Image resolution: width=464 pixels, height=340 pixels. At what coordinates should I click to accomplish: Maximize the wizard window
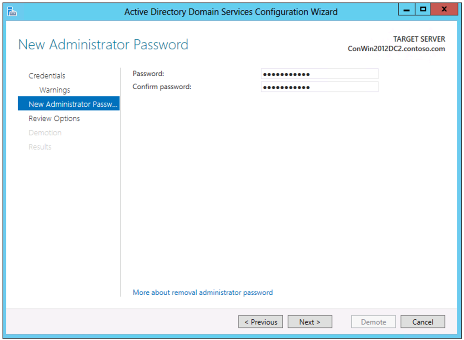pyautogui.click(x=423, y=10)
